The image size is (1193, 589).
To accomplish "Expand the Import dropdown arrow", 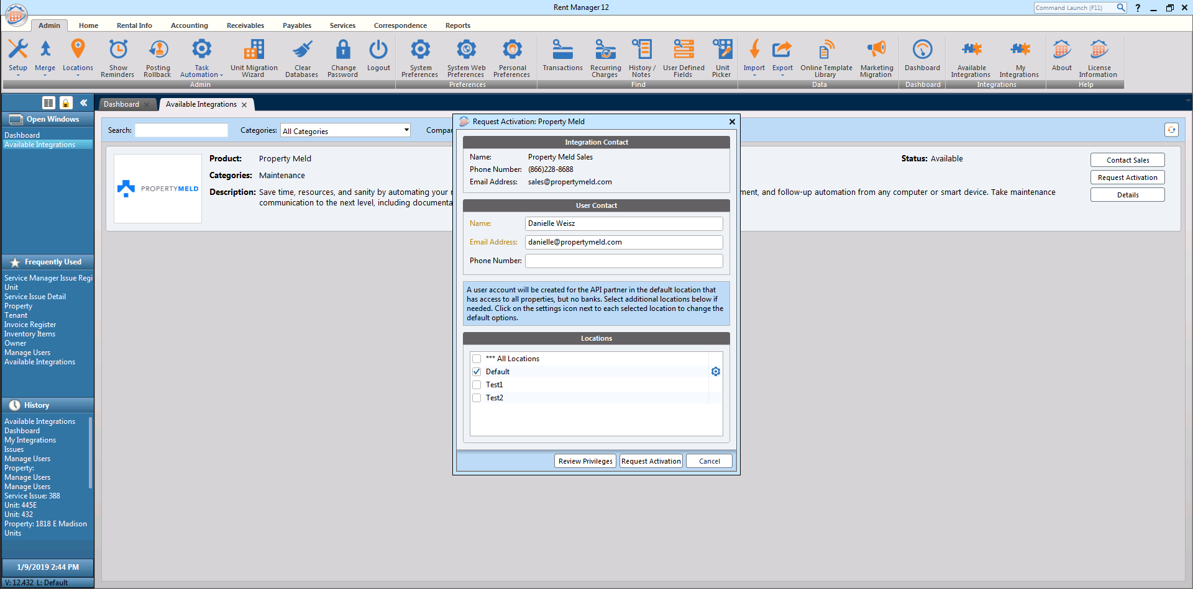I will click(x=754, y=76).
